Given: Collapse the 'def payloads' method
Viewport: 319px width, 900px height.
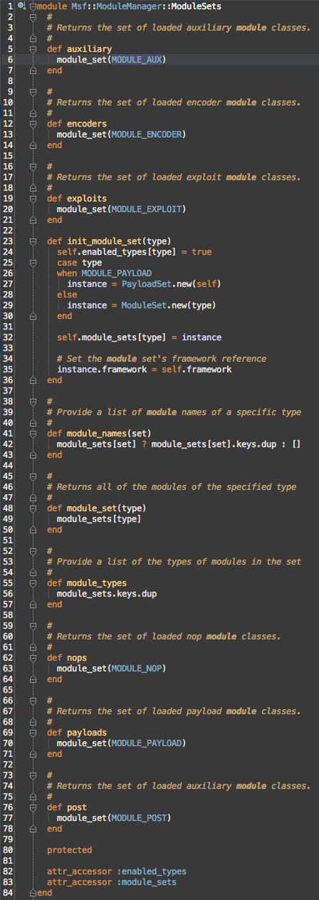Looking at the screenshot, I should coord(33,733).
